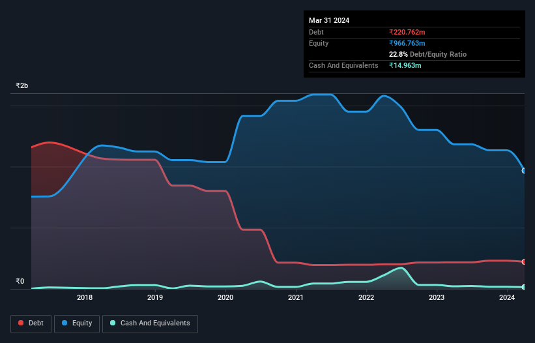Toggle Cash And Equivalents legend button
This screenshot has height=343, width=535.
(150, 324)
